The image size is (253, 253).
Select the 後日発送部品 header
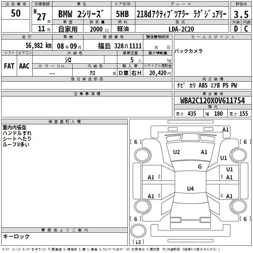click(87, 79)
